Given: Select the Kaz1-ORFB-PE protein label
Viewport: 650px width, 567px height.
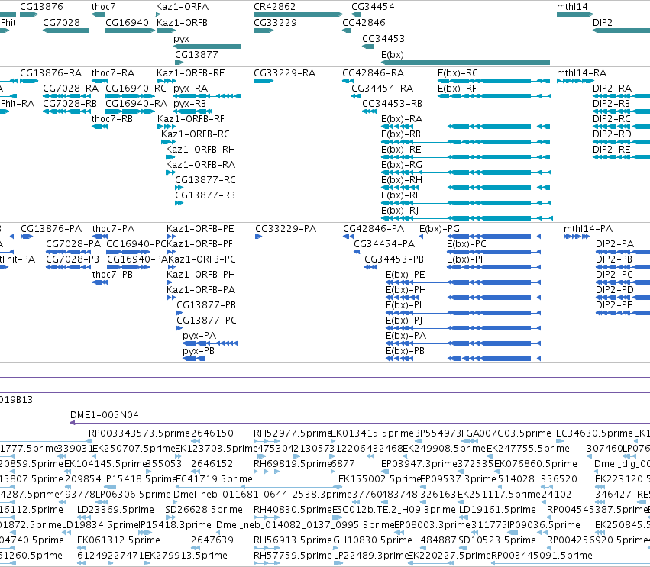Looking at the screenshot, I should 200,229.
